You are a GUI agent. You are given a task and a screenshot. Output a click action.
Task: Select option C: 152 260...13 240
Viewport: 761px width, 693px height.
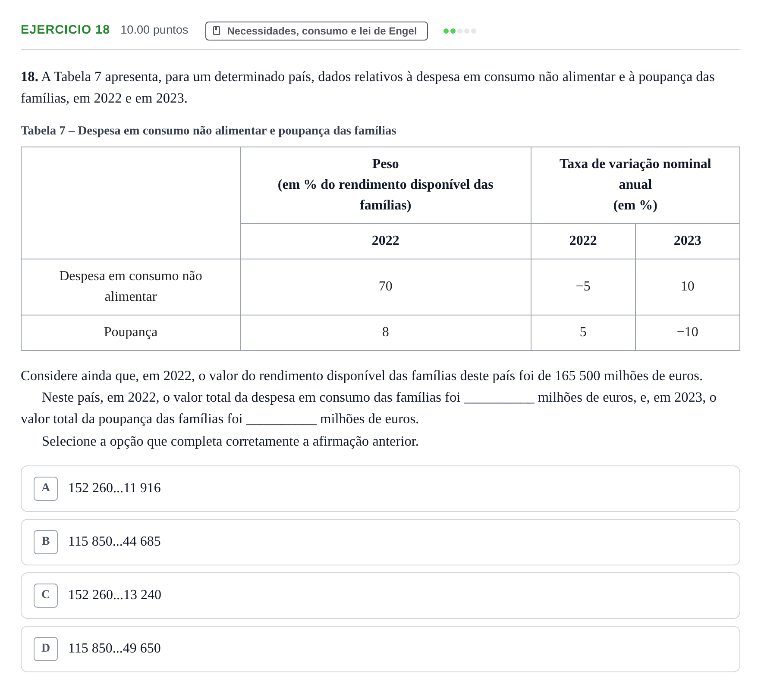point(380,596)
